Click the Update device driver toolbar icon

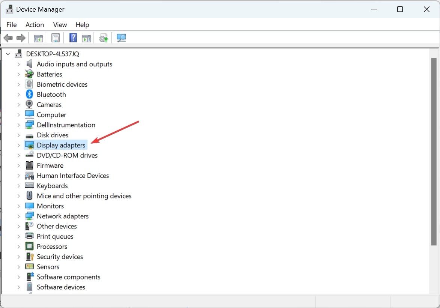click(x=104, y=38)
